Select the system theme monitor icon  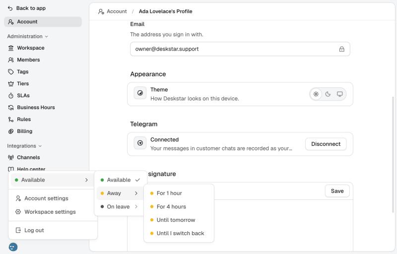pyautogui.click(x=339, y=94)
